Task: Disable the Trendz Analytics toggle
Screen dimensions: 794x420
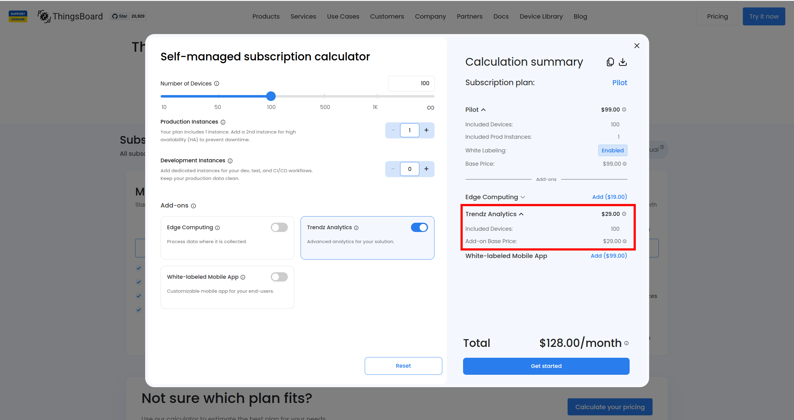Action: pyautogui.click(x=419, y=227)
